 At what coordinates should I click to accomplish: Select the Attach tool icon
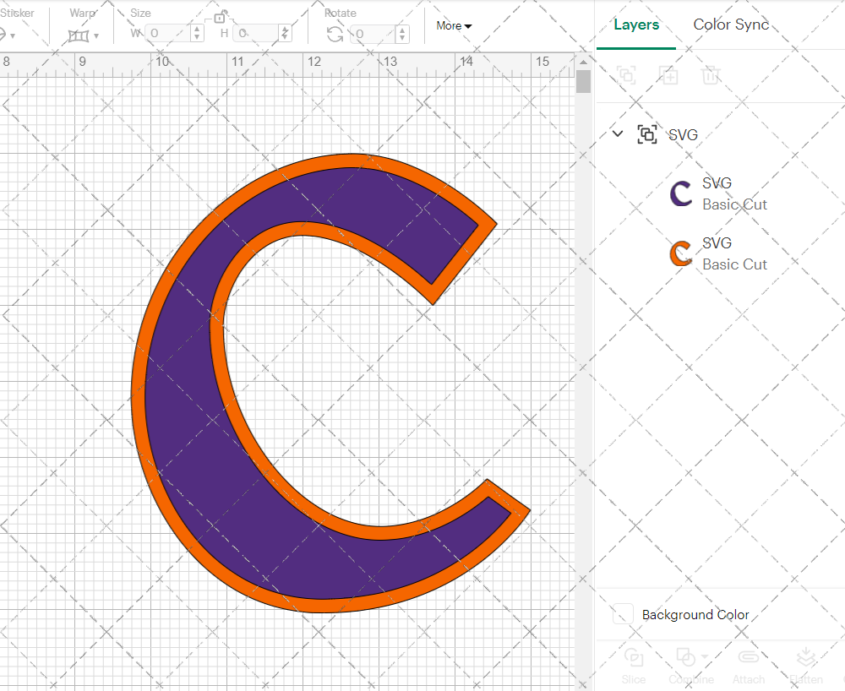(749, 657)
